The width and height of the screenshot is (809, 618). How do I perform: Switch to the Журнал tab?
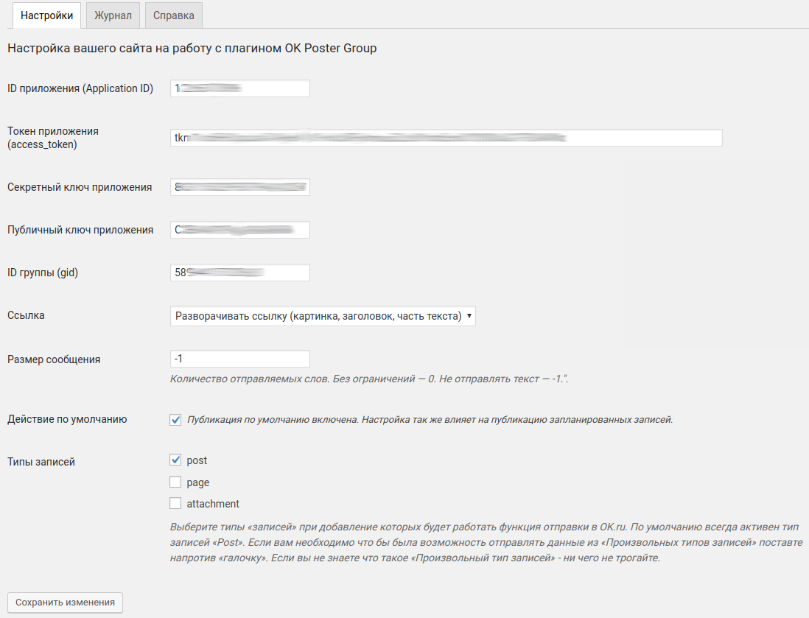coord(113,15)
